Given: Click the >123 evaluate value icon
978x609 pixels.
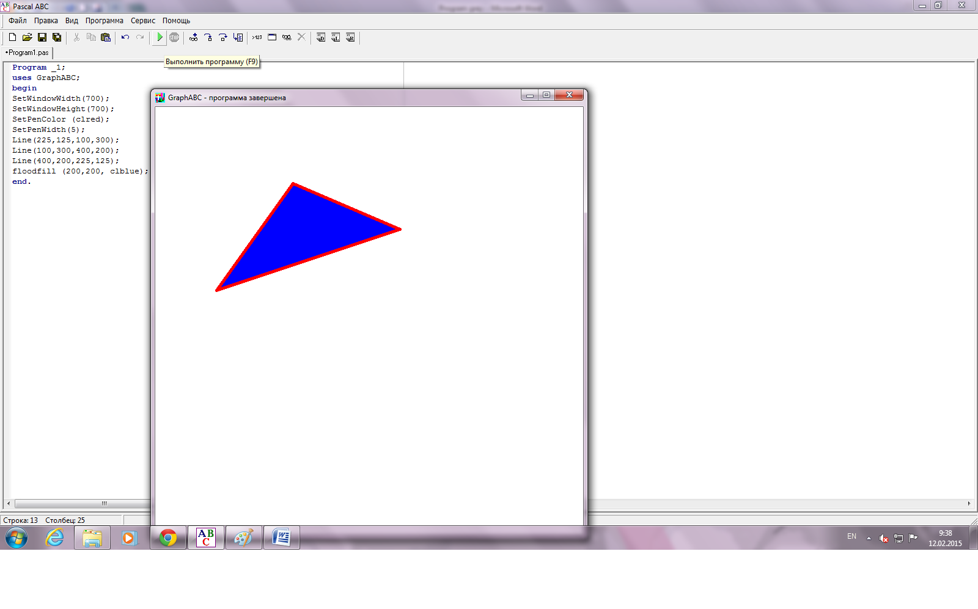Looking at the screenshot, I should click(x=257, y=37).
